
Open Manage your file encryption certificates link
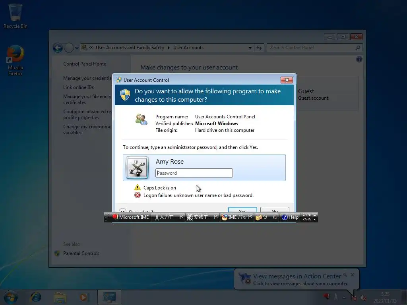pyautogui.click(x=87, y=99)
